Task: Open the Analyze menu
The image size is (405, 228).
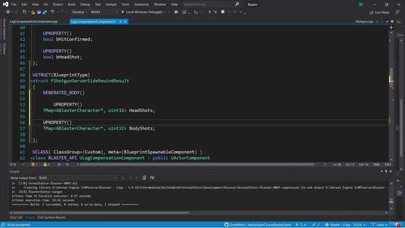Action: coord(111,4)
